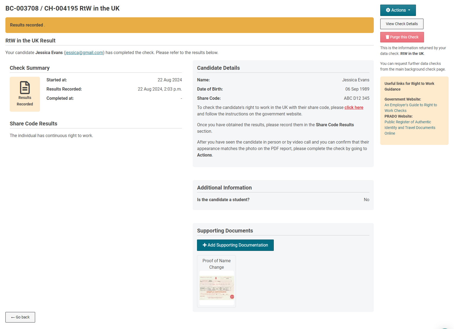Click the share code value ABC D12 345
Image resolution: width=454 pixels, height=329 pixels.
[x=356, y=98]
